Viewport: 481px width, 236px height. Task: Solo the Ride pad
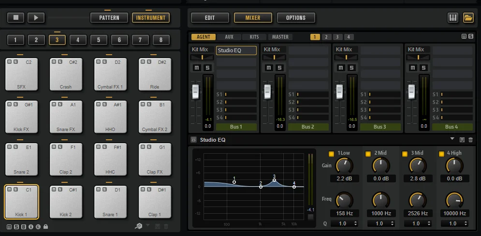(x=149, y=62)
